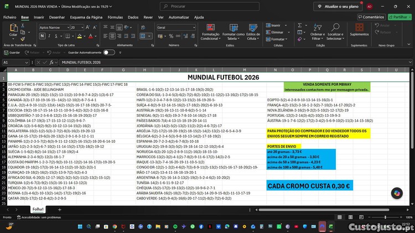This screenshot has height=233, width=415.
Task: Click the cell borders icon
Action: pyautogui.click(x=68, y=36)
